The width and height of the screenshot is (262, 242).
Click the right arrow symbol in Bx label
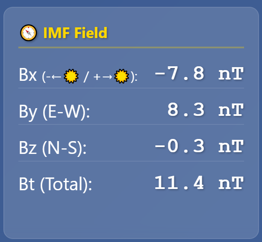point(107,77)
